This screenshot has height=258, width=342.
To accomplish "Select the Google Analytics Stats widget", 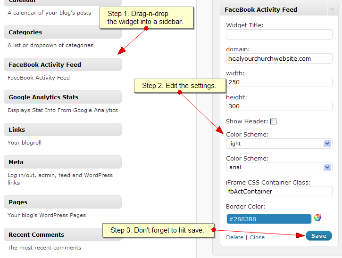I will coord(63,97).
